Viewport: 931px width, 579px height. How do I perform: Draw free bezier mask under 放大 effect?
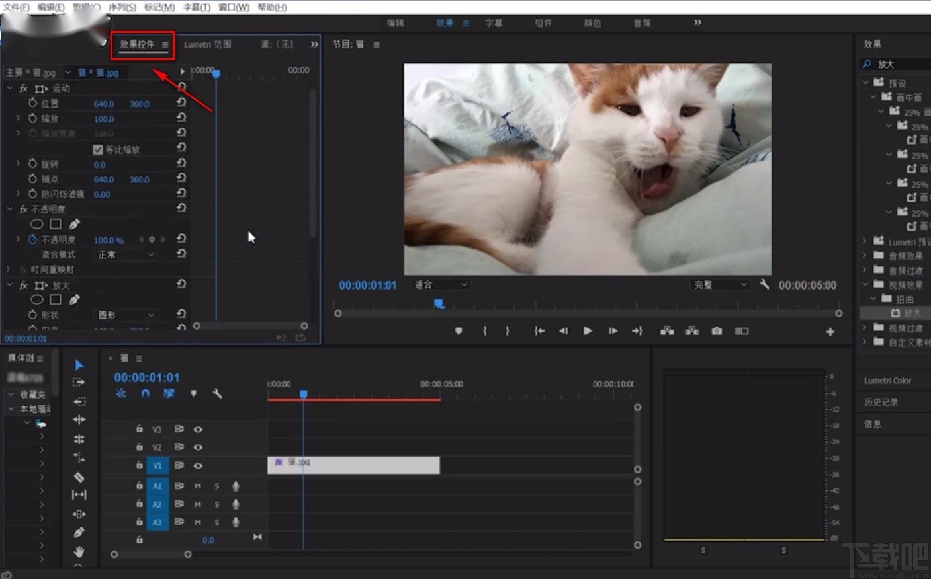[x=74, y=299]
